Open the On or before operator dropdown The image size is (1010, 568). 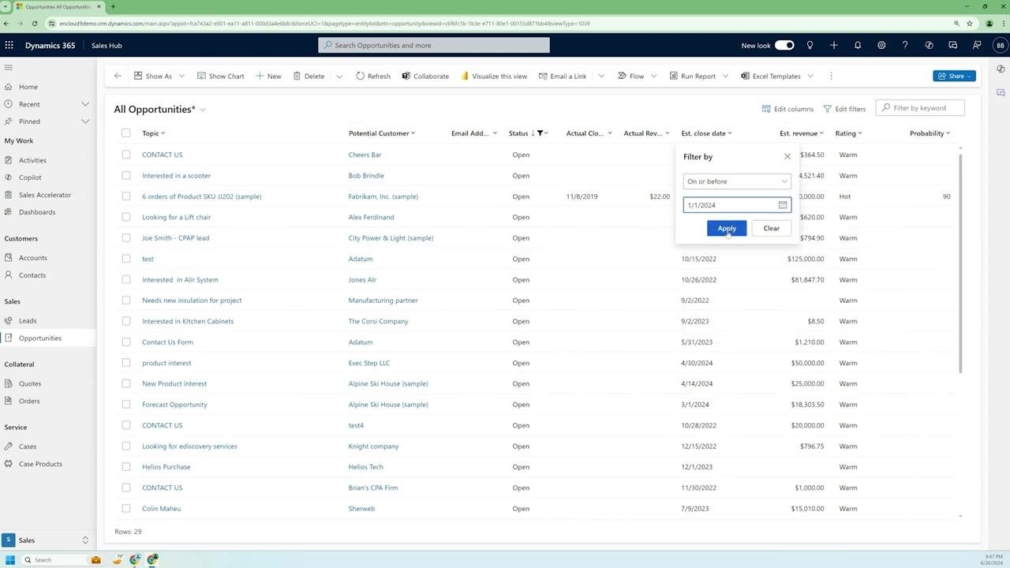pyautogui.click(x=737, y=181)
